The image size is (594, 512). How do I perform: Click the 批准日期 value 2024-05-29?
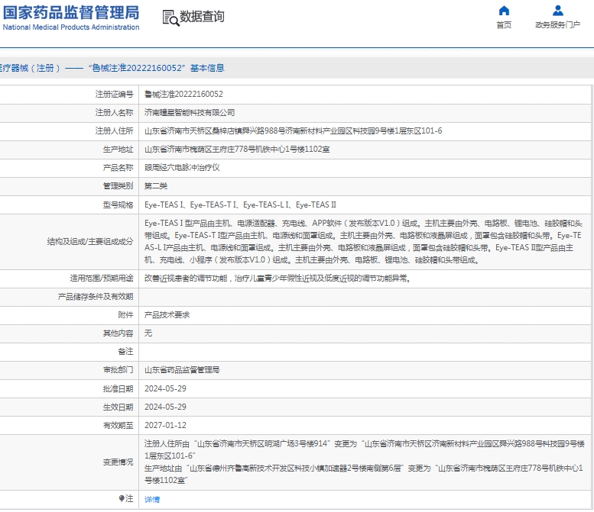(165, 388)
